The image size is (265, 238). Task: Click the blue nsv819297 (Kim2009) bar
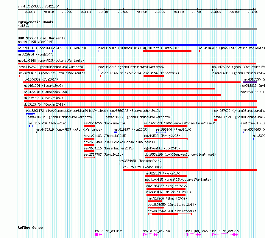click(116, 132)
